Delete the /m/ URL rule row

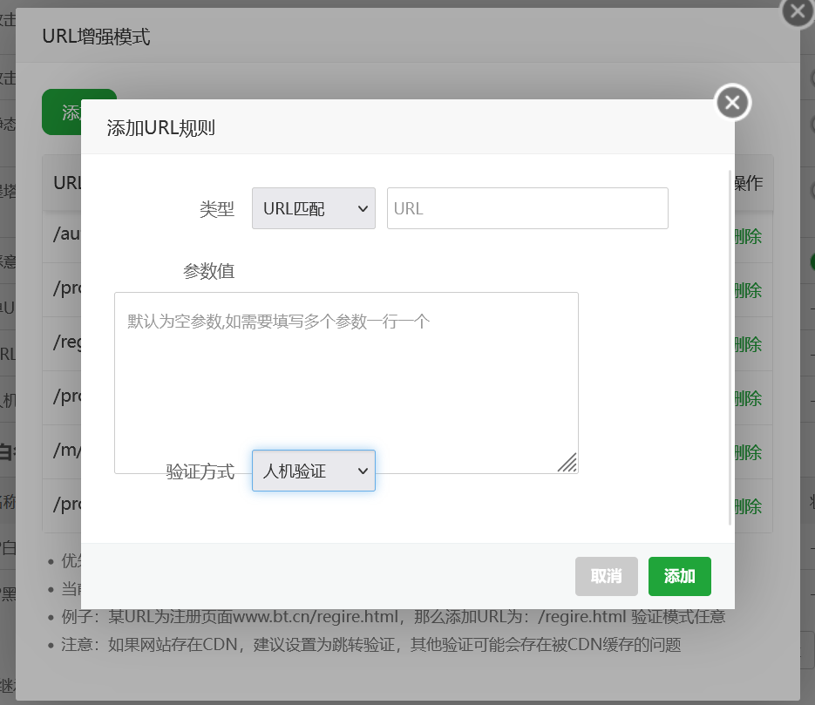[x=749, y=452]
